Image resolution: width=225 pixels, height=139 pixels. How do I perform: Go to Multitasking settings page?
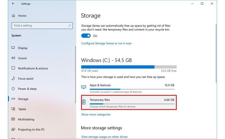(x=26, y=119)
